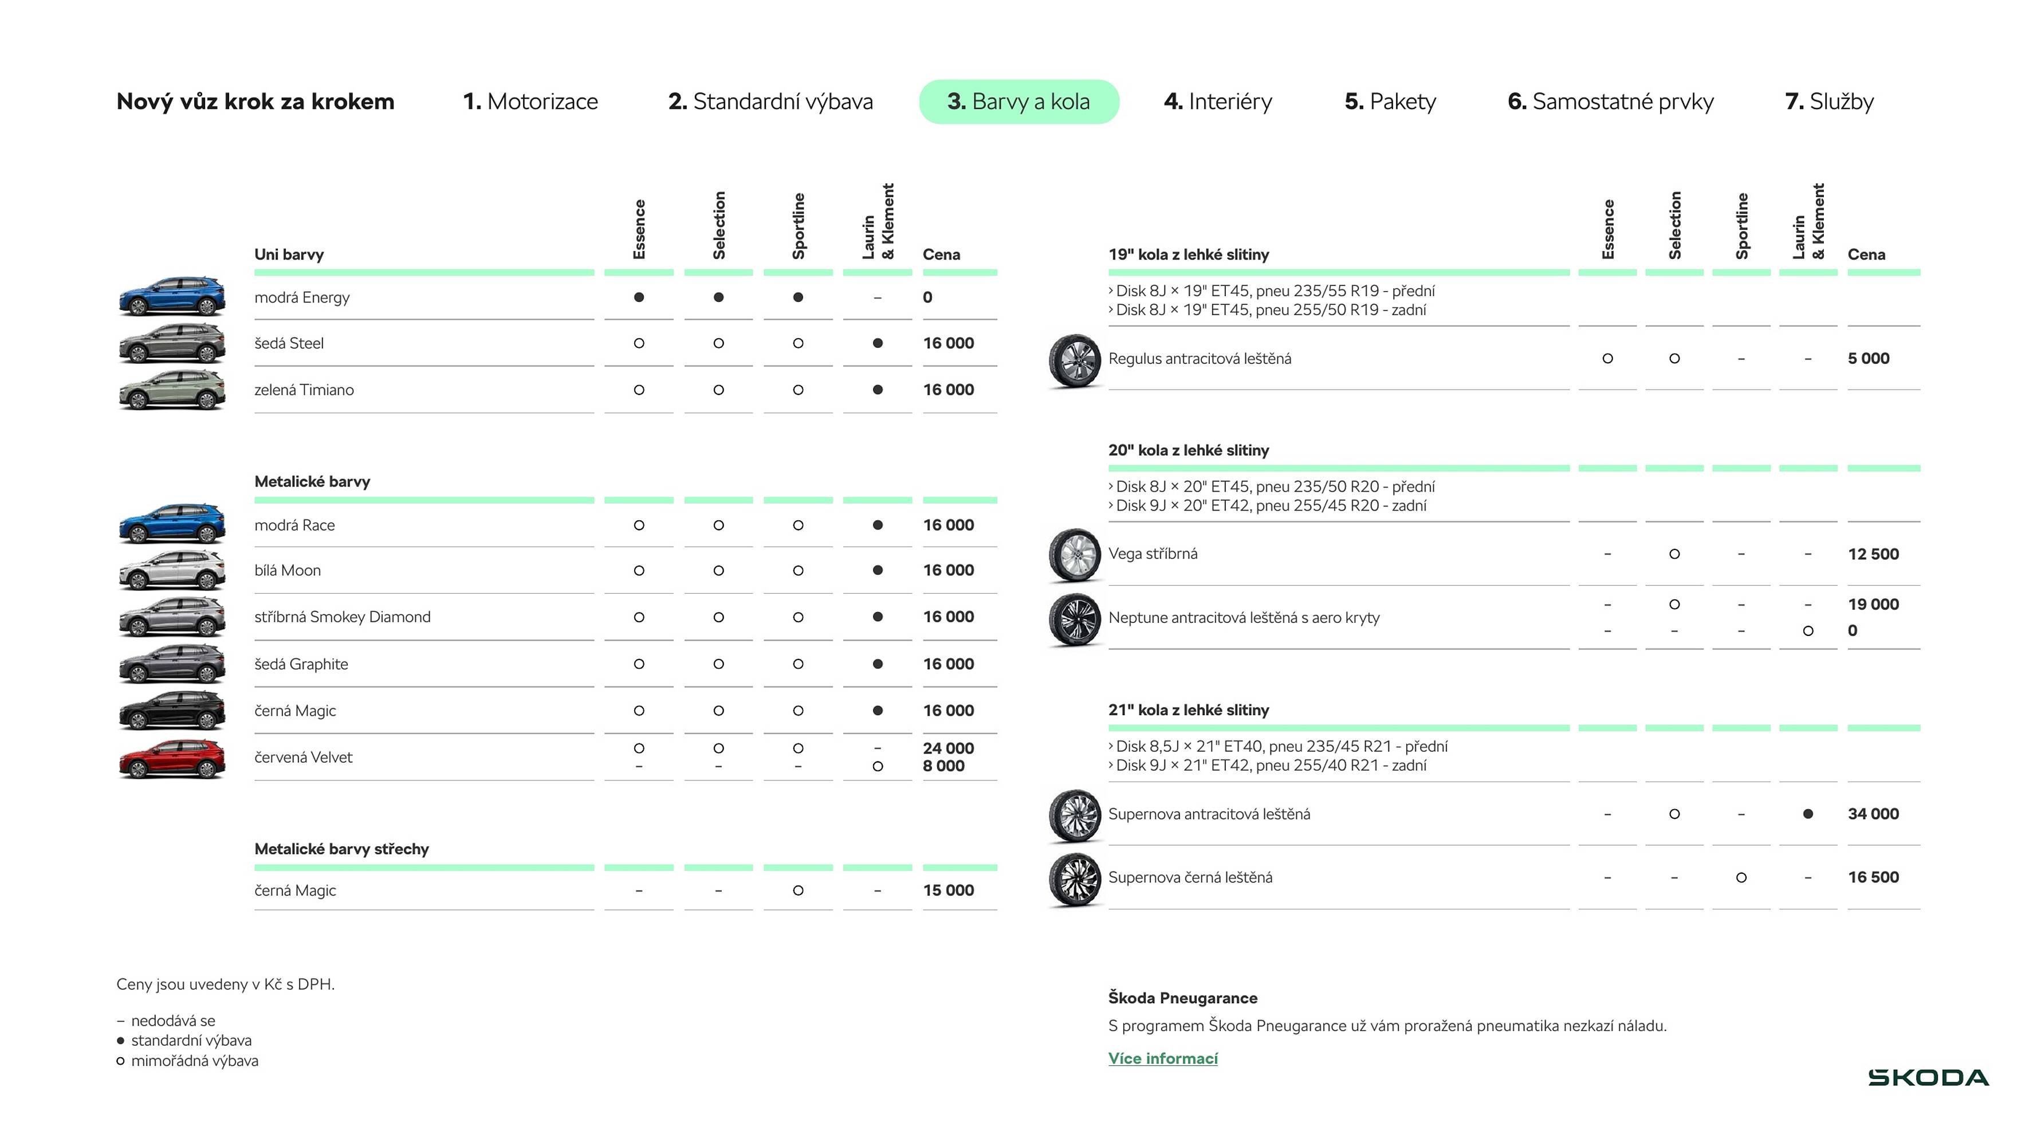Click the Vega stříbrná wheel icon
This screenshot has width=2037, height=1146.
1074,555
